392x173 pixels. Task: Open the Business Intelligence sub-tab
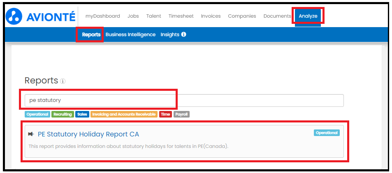130,35
